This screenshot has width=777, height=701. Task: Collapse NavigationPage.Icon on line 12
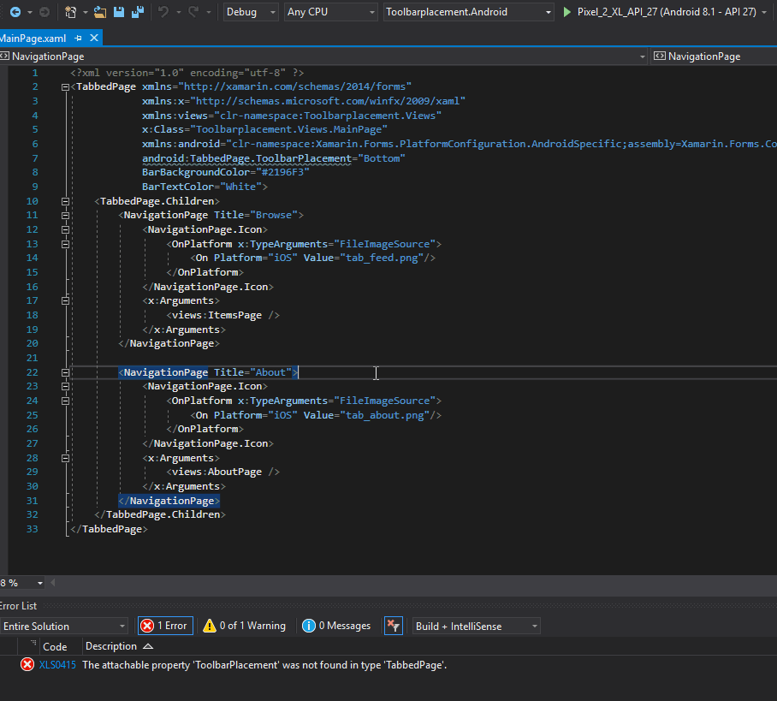tap(65, 229)
